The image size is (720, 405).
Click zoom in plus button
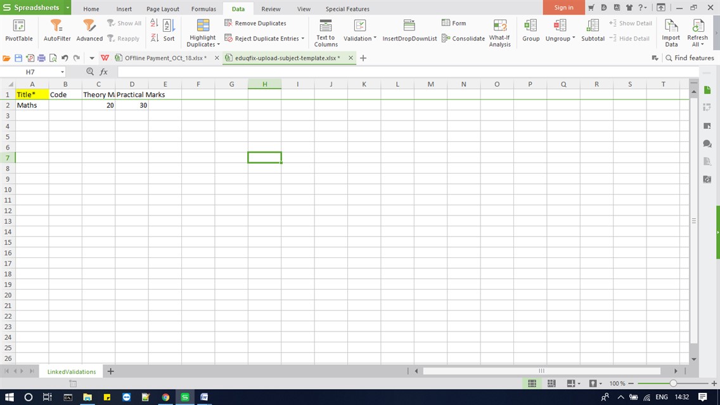click(714, 383)
